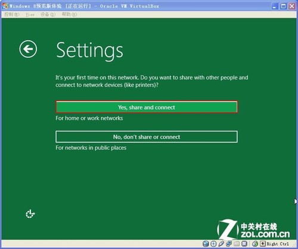The image size is (298, 249).
Task: Click the mouse integration globe icon
Action: [255, 244]
